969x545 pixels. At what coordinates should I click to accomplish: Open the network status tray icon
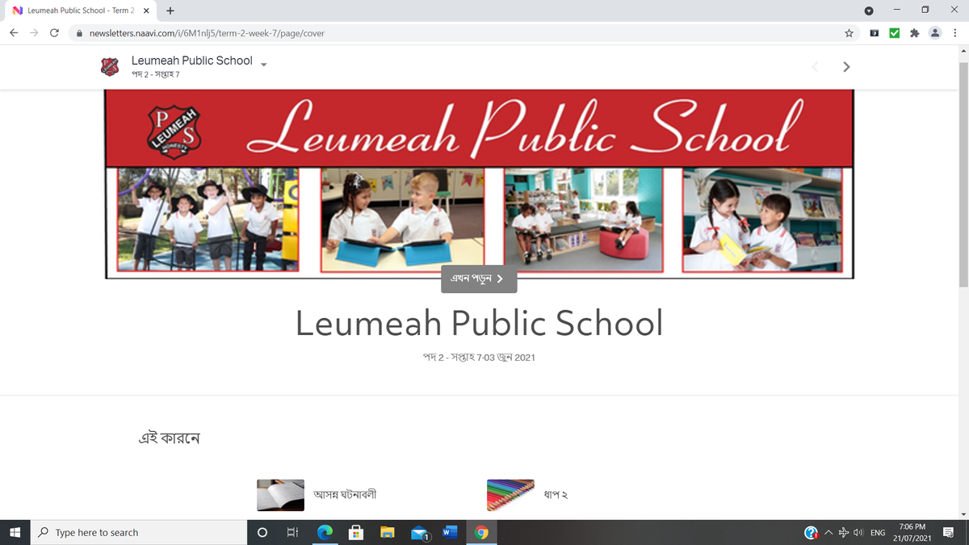[x=844, y=533]
